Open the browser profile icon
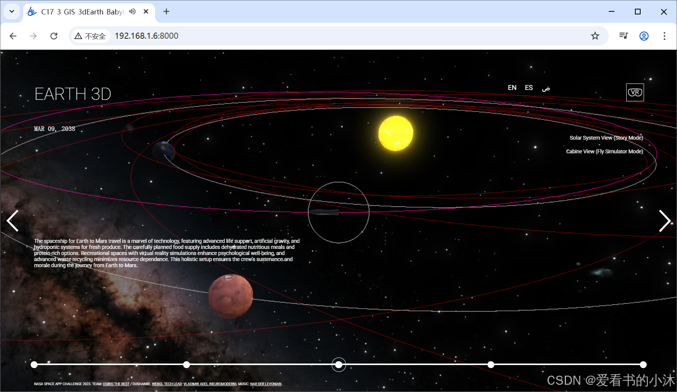The image size is (677, 392). click(644, 36)
